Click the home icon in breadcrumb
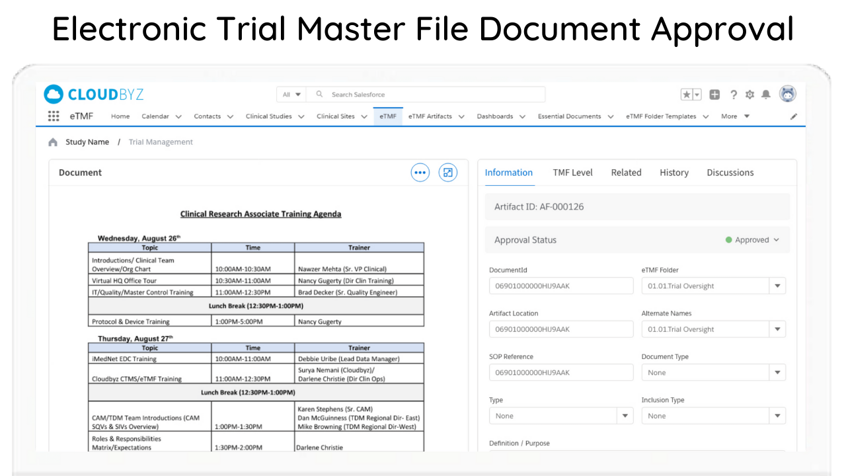The height and width of the screenshot is (476, 846). pyautogui.click(x=53, y=142)
